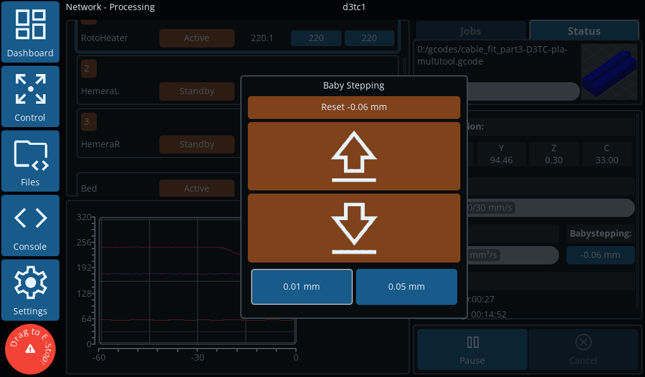Click the Babystepping -0.06 mm value
Screen dimensions: 645x377
[600, 255]
